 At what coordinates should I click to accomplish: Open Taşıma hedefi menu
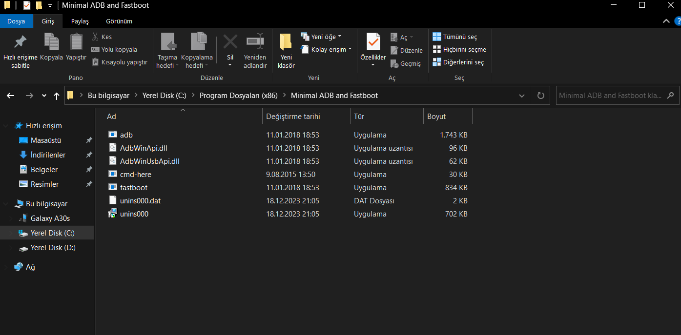[167, 52]
